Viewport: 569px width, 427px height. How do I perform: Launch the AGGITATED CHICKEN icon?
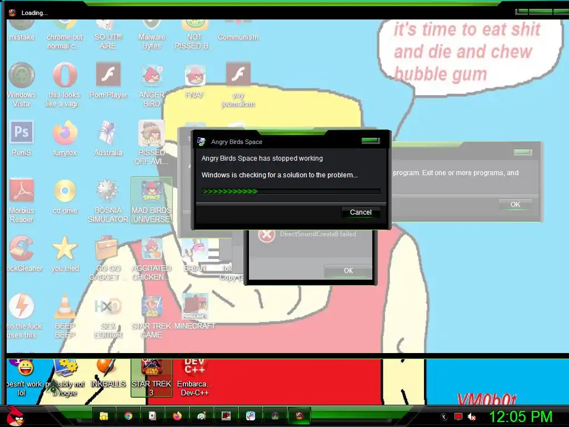(152, 258)
